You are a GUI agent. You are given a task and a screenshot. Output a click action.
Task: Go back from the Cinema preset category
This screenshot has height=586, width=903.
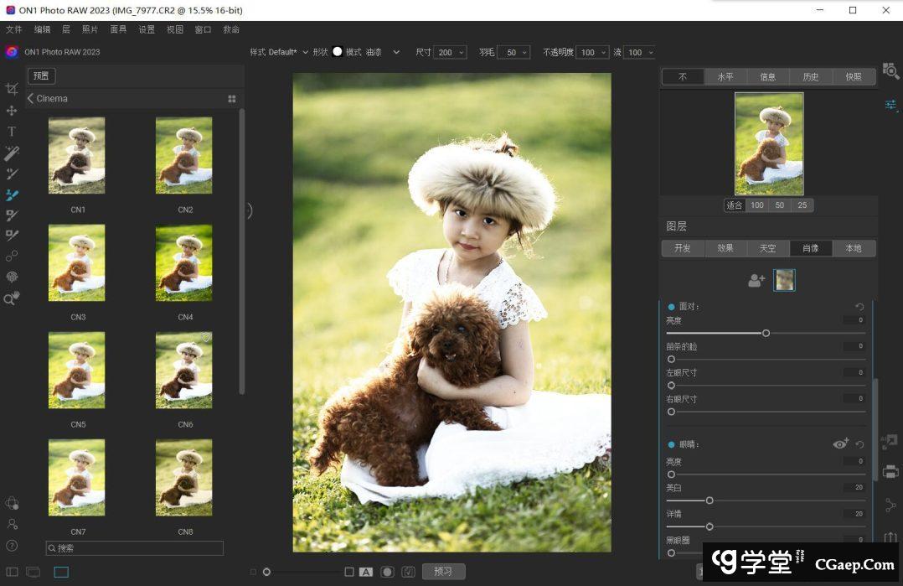(x=31, y=99)
